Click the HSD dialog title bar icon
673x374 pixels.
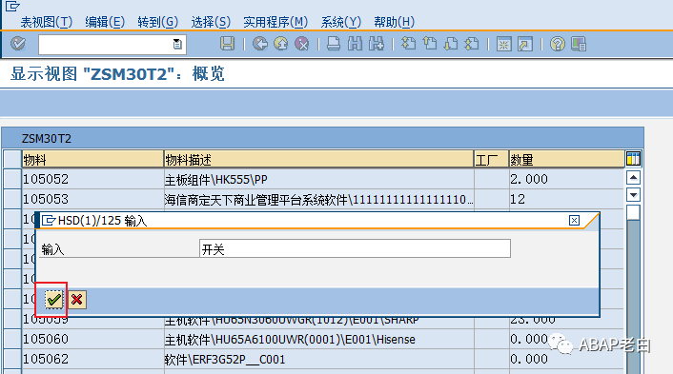pyautogui.click(x=49, y=221)
